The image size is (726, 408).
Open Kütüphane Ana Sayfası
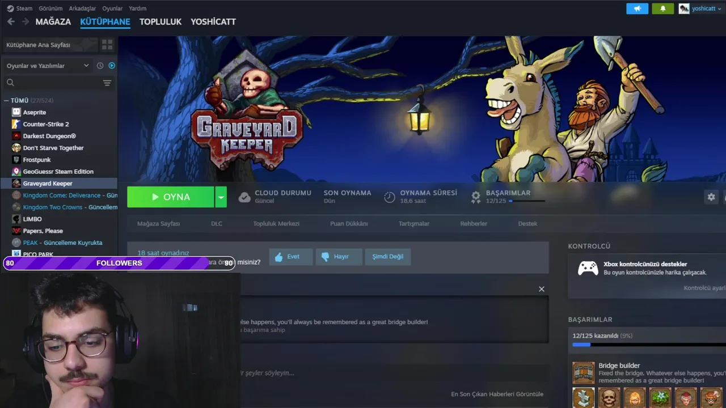pyautogui.click(x=50, y=45)
